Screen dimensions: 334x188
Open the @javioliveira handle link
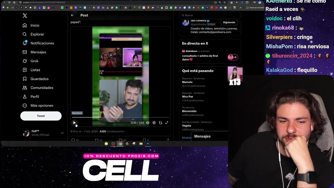[x=198, y=24]
